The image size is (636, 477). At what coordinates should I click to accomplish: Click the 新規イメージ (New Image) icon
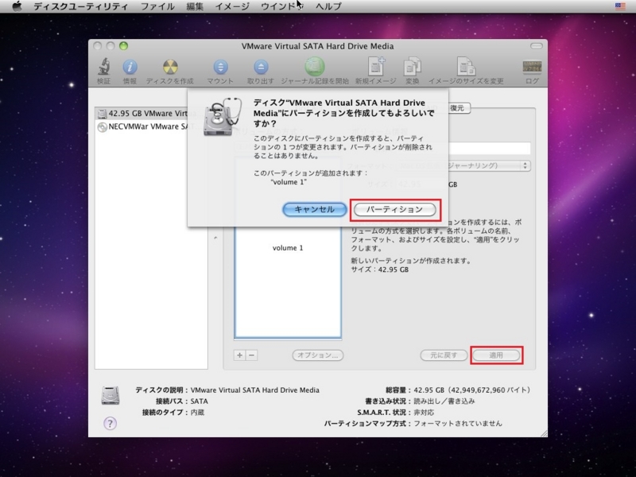376,66
